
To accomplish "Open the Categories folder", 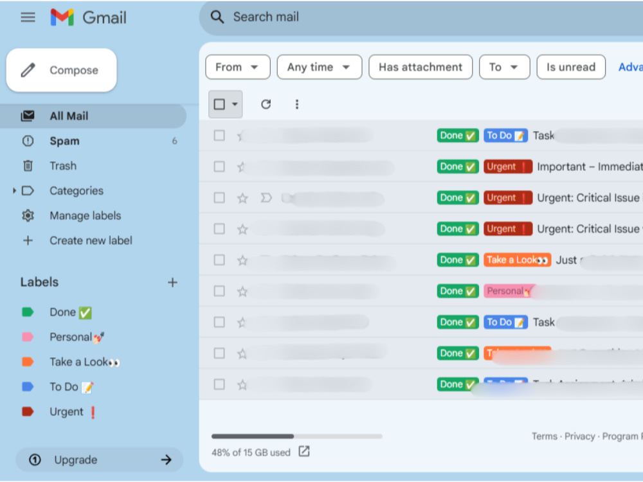I will point(77,191).
